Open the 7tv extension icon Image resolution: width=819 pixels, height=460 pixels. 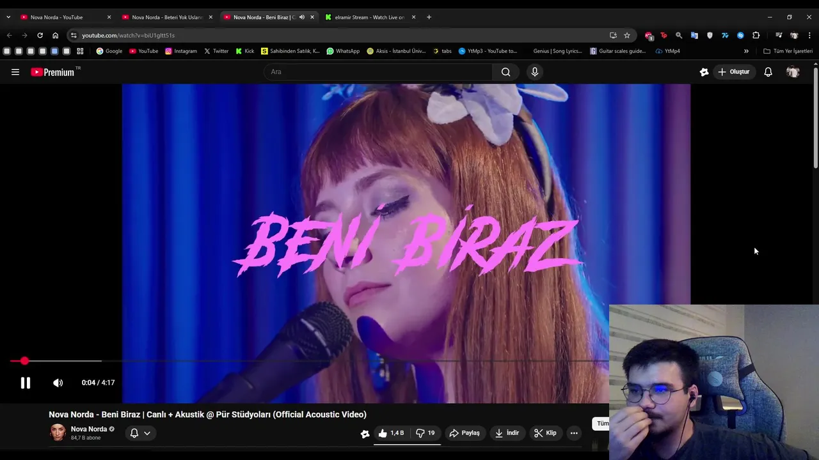tap(725, 35)
